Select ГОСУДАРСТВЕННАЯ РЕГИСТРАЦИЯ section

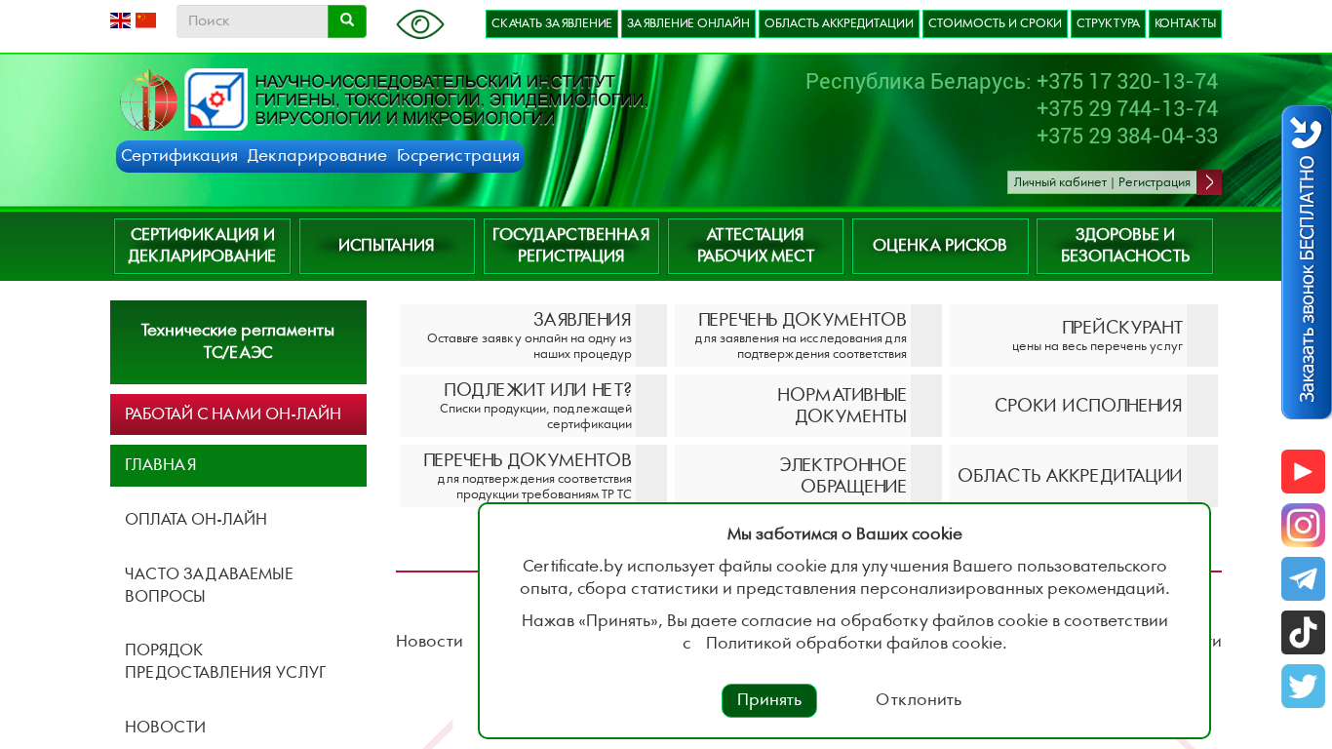[x=570, y=246]
